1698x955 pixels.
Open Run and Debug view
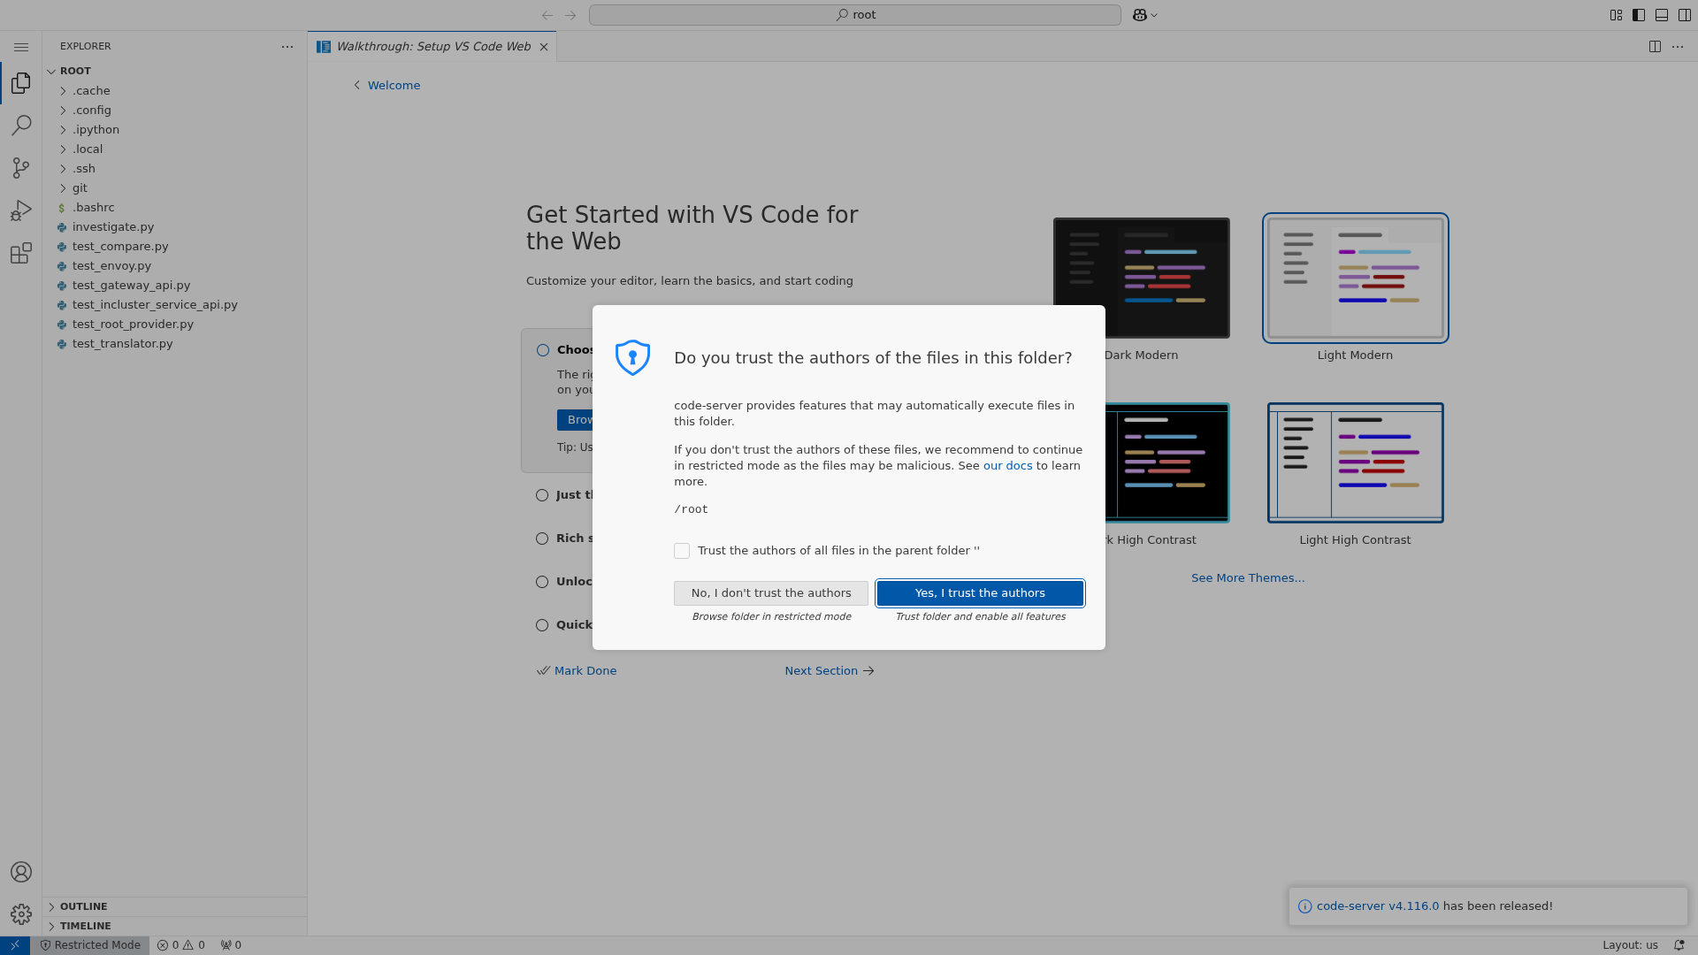coord(21,210)
